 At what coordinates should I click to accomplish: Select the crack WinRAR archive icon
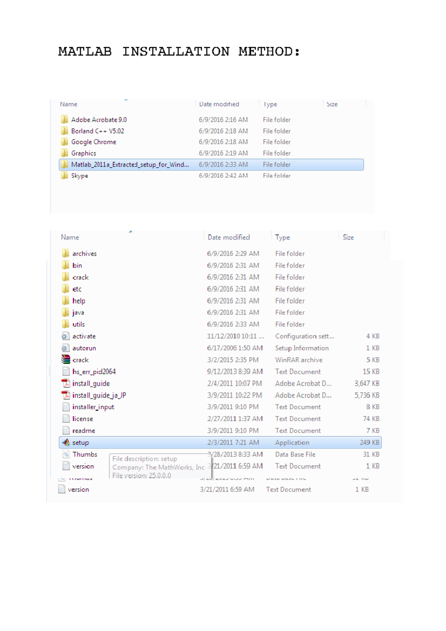point(66,360)
